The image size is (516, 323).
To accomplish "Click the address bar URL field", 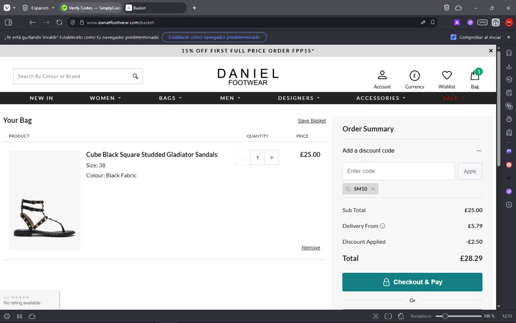I will point(251,22).
